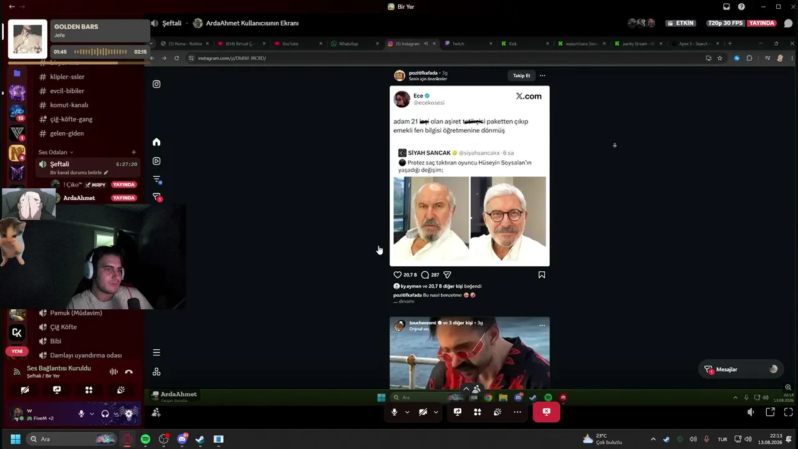Toggle microphone in the stream control bar
The height and width of the screenshot is (449, 798).
394,412
